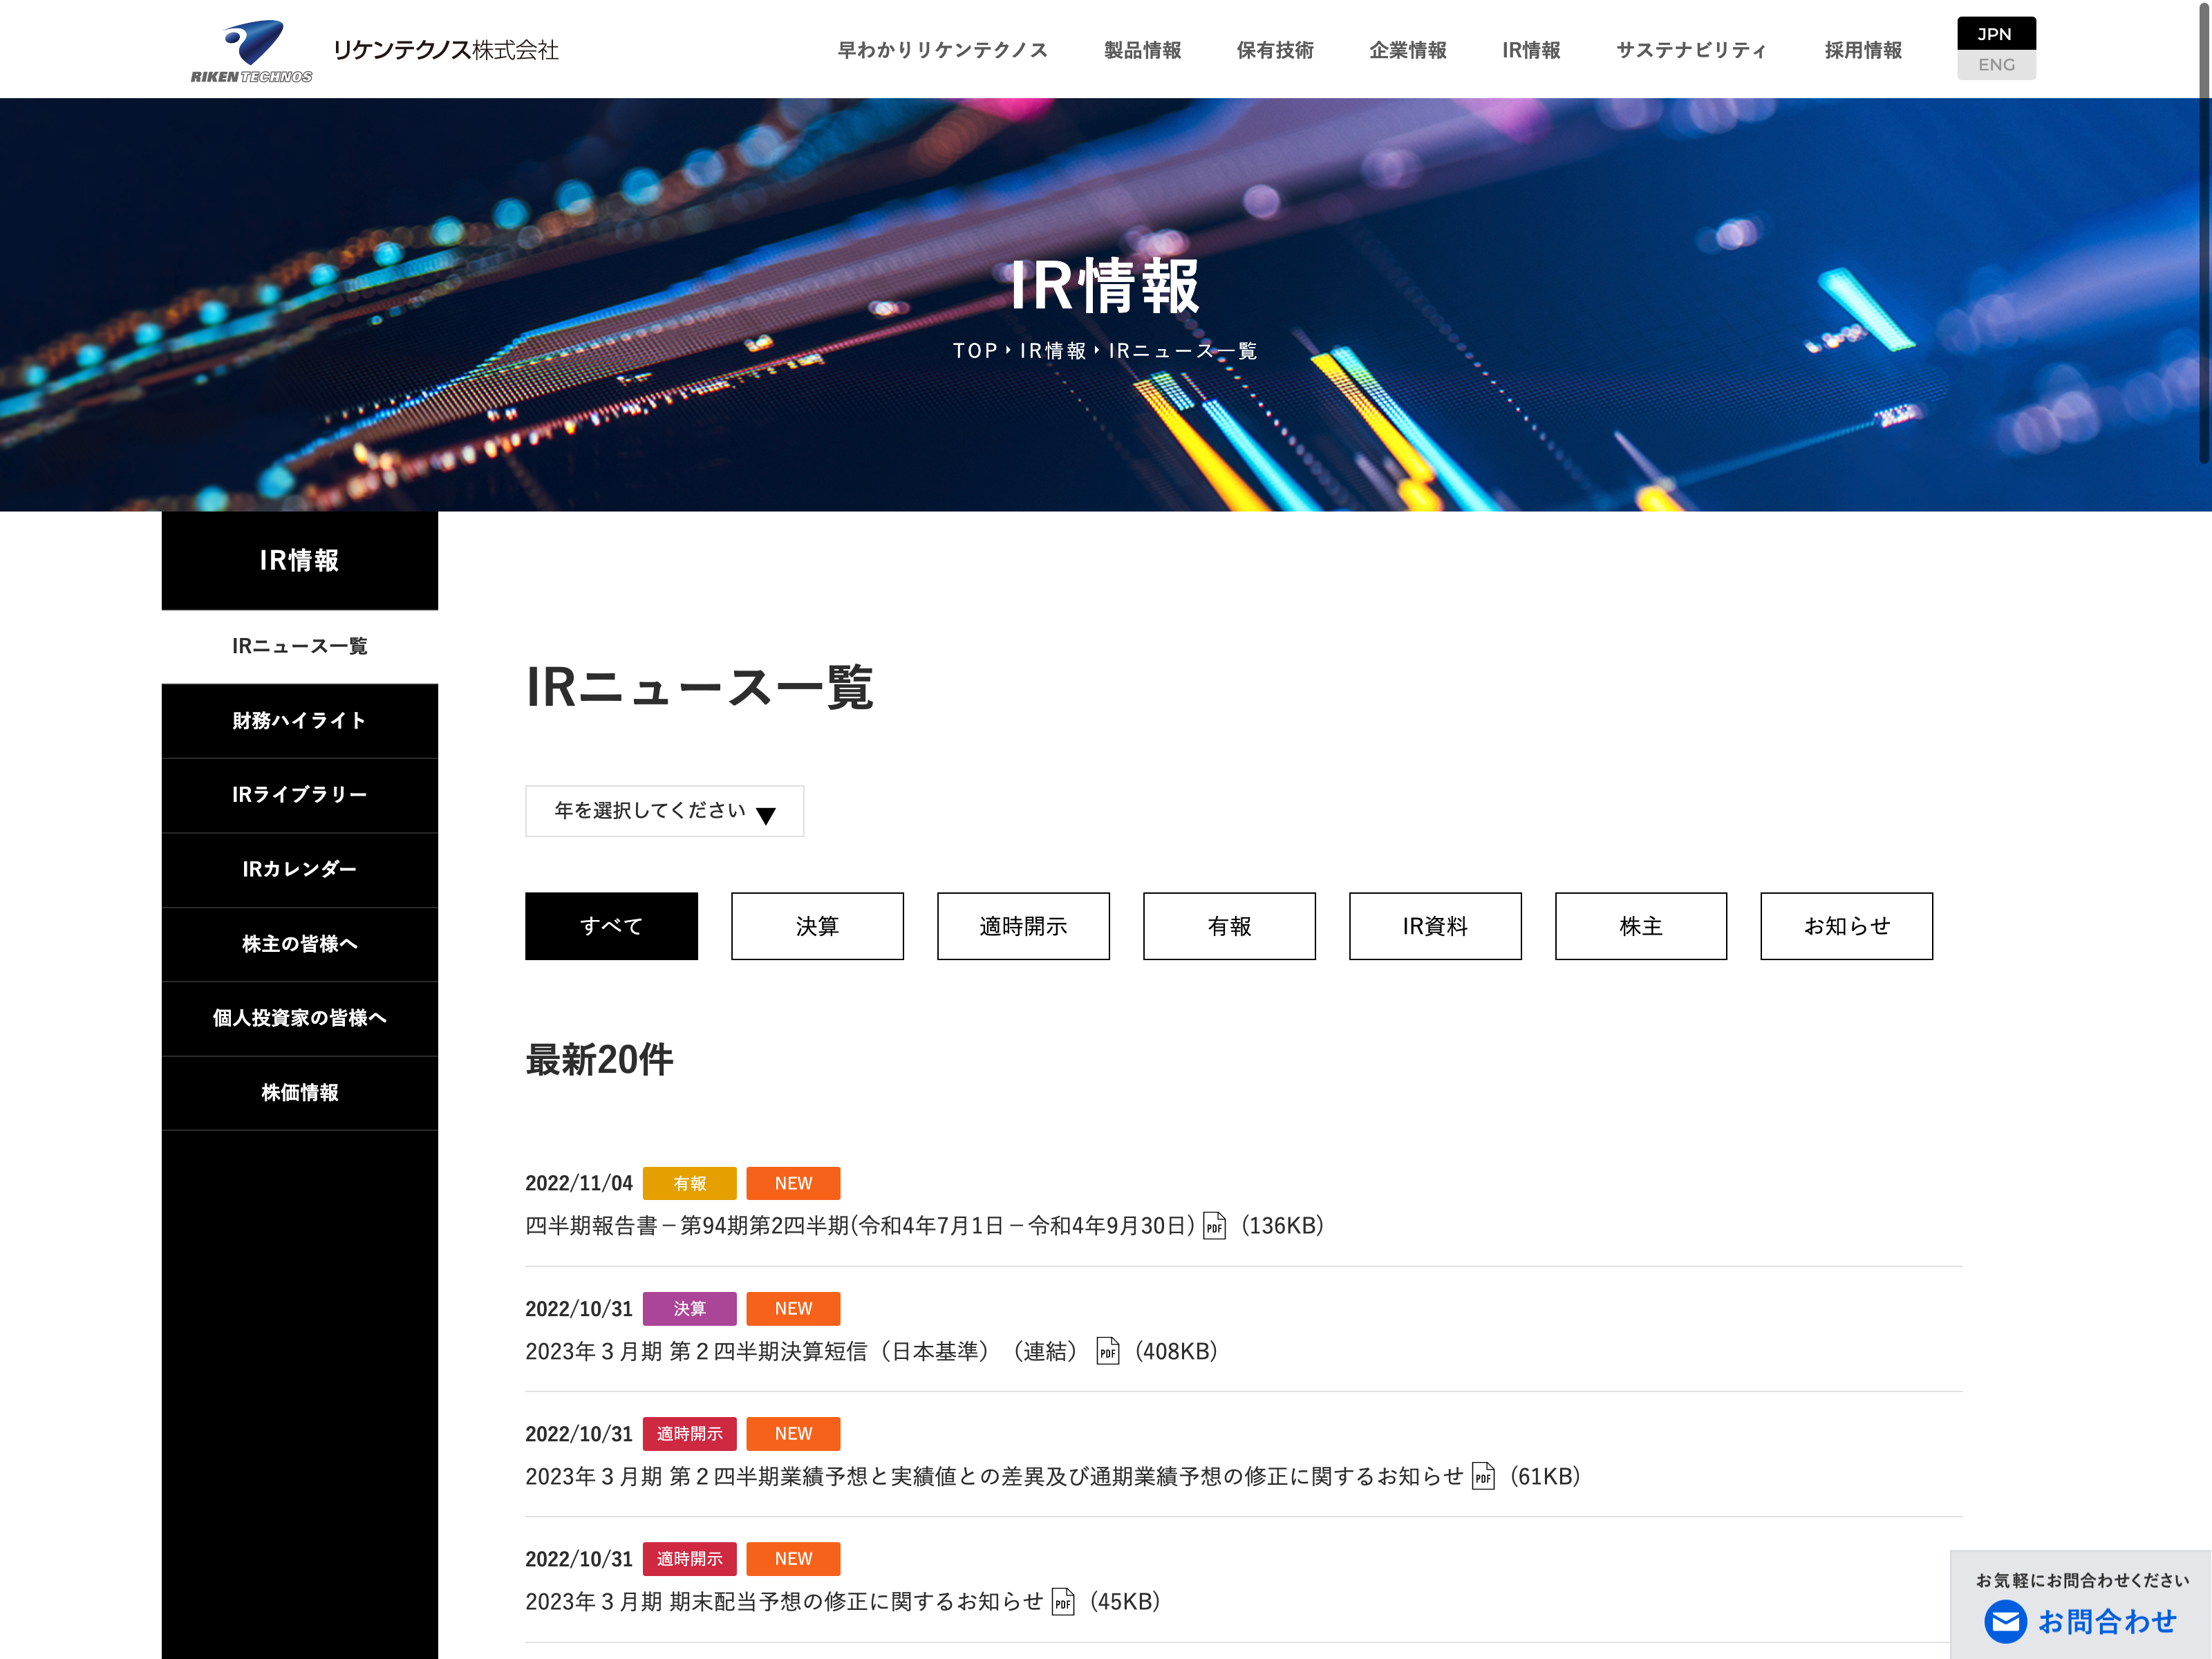Select the JPN language option

(x=1996, y=33)
